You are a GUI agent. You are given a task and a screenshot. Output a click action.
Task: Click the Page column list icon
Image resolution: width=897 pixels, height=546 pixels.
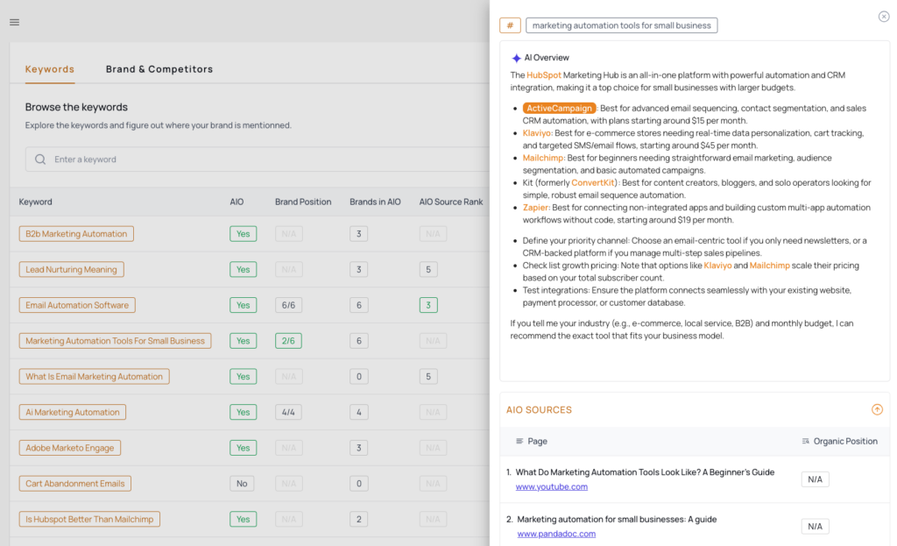pyautogui.click(x=519, y=441)
